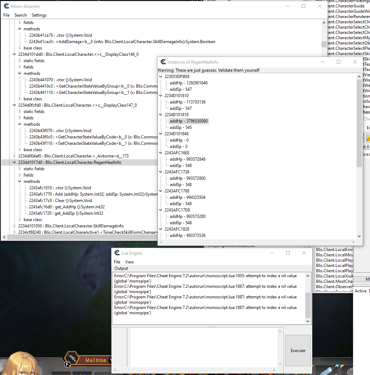Maximize the Instances of RegenHealInfo window
The image size is (370, 375).
339,62
